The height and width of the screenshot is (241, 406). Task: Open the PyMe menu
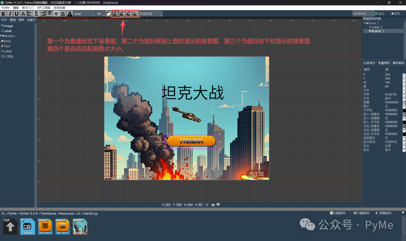tap(5, 8)
